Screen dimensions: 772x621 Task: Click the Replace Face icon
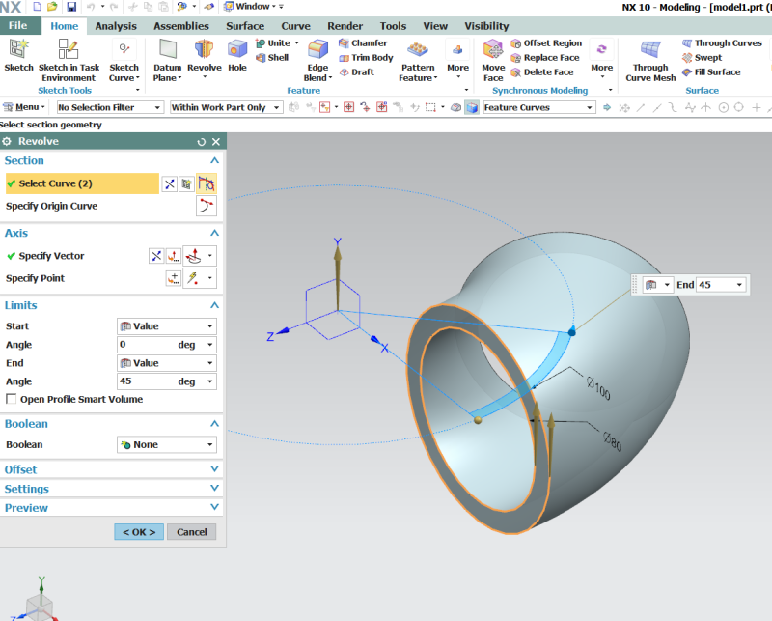pos(515,58)
